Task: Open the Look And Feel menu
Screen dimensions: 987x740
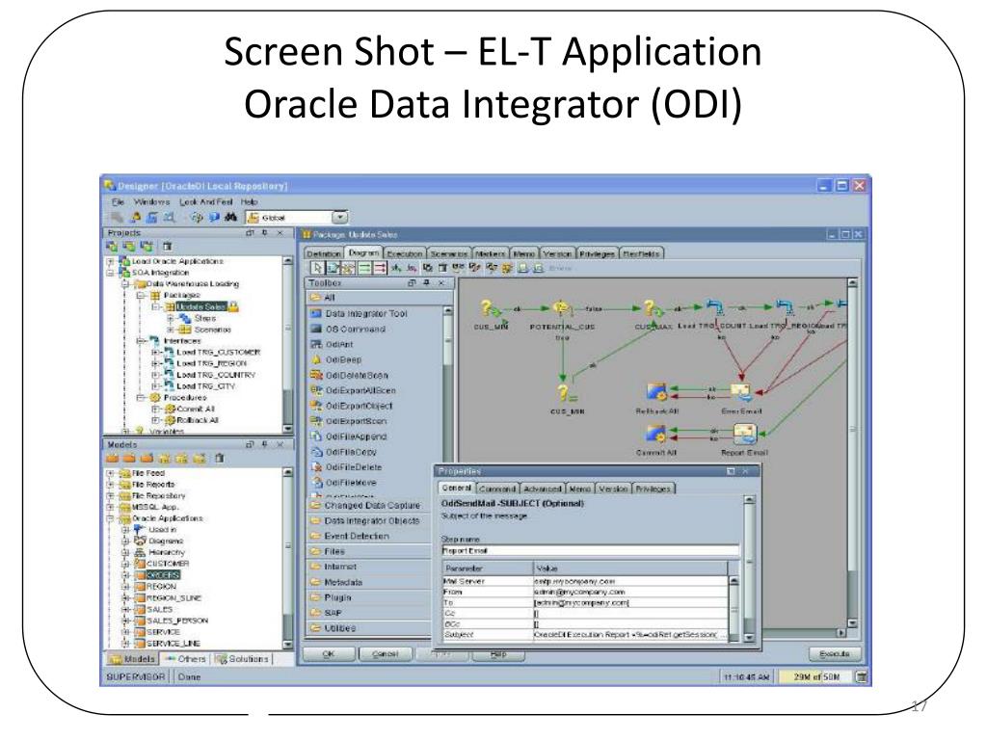Action: 206,202
